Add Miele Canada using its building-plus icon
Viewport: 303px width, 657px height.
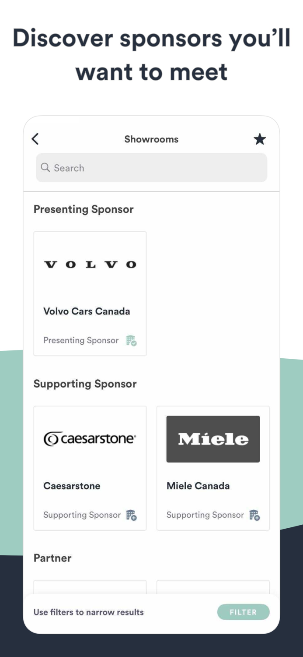(x=254, y=515)
